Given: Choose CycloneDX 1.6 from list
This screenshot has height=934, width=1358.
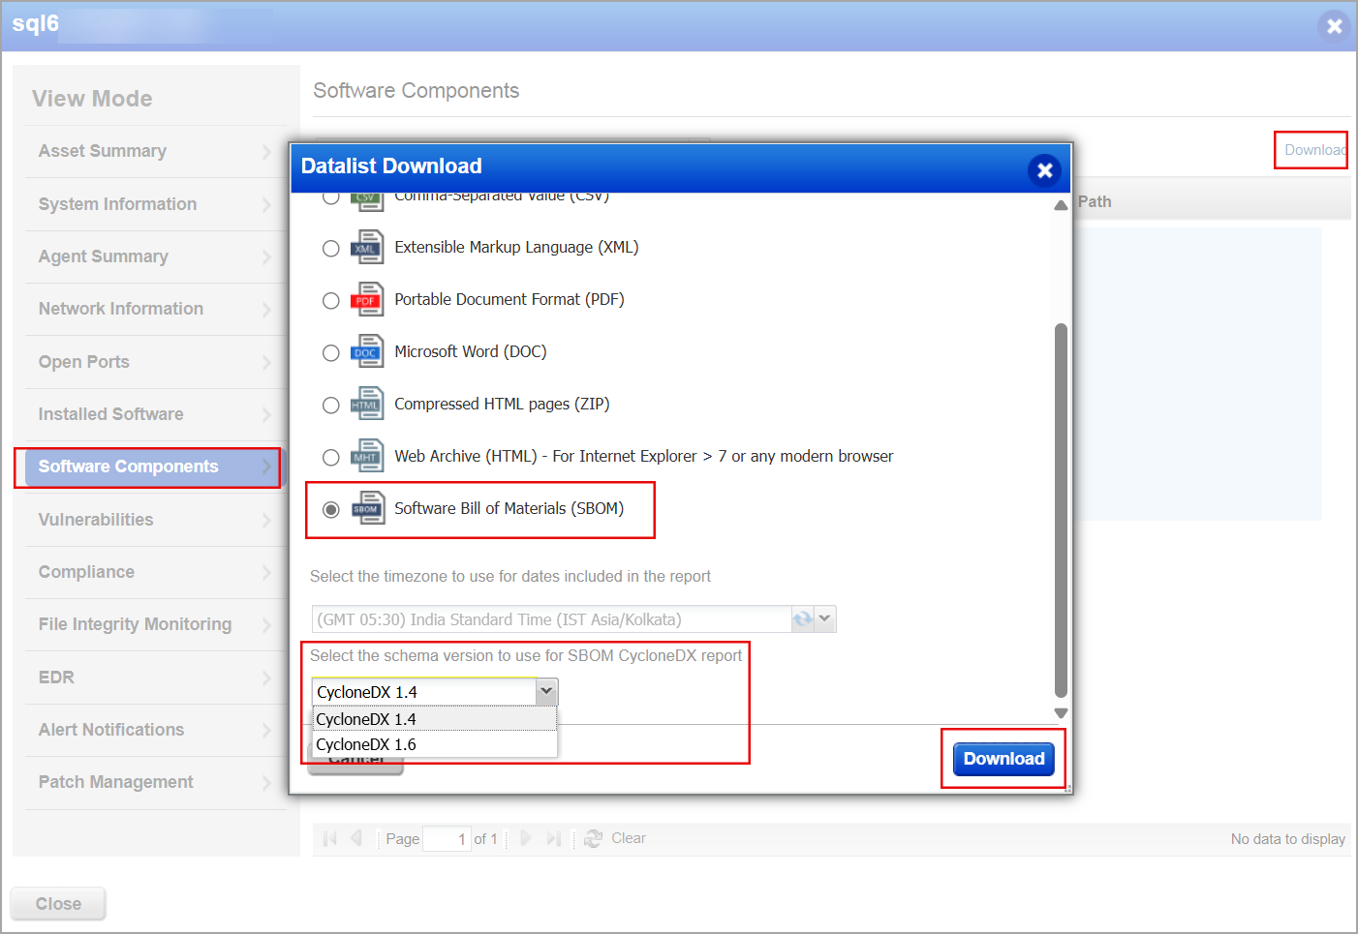Looking at the screenshot, I should [435, 744].
